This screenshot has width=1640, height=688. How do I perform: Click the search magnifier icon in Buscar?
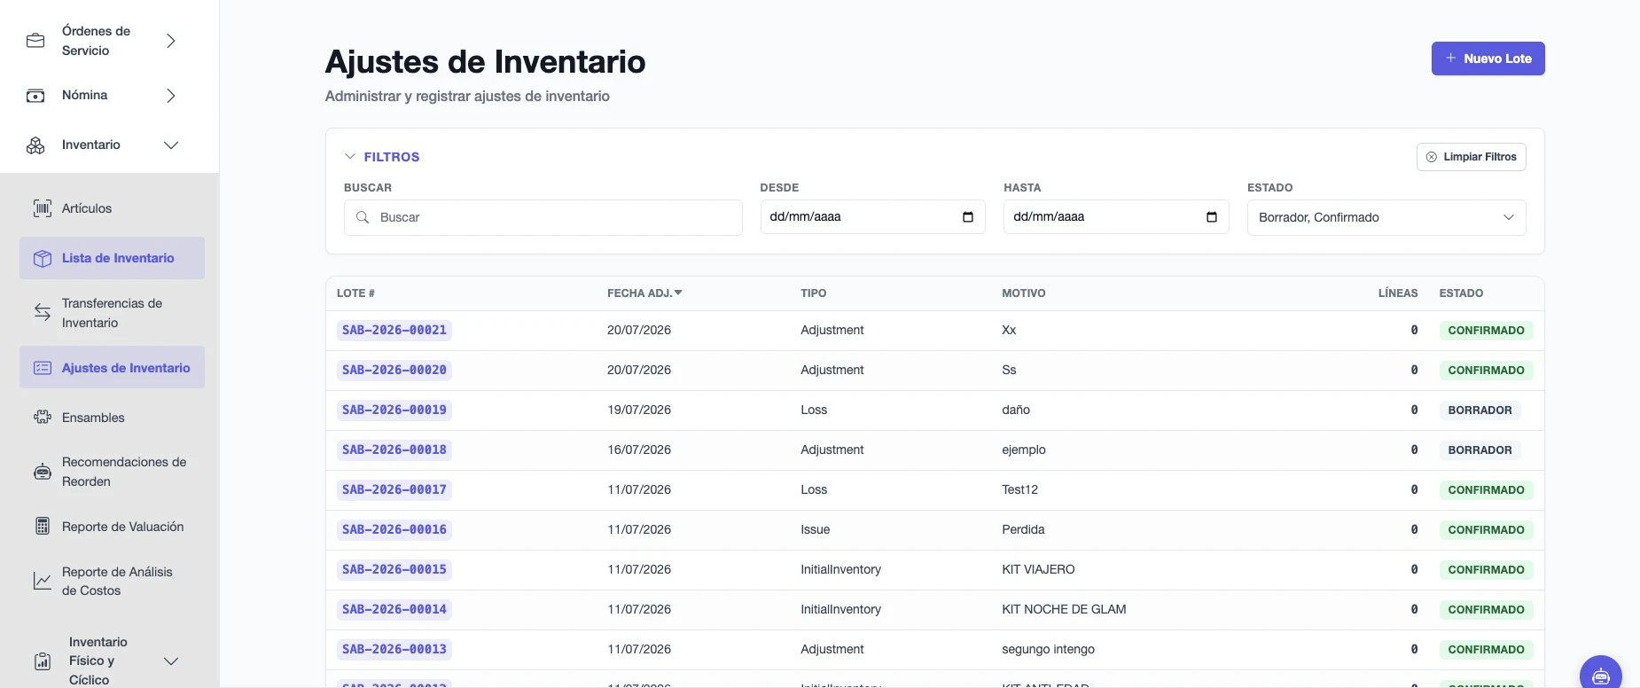click(363, 217)
